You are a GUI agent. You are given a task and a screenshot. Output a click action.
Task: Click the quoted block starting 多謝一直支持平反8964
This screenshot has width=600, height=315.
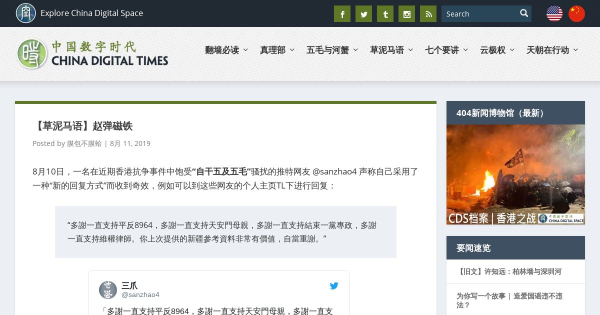[225, 232]
